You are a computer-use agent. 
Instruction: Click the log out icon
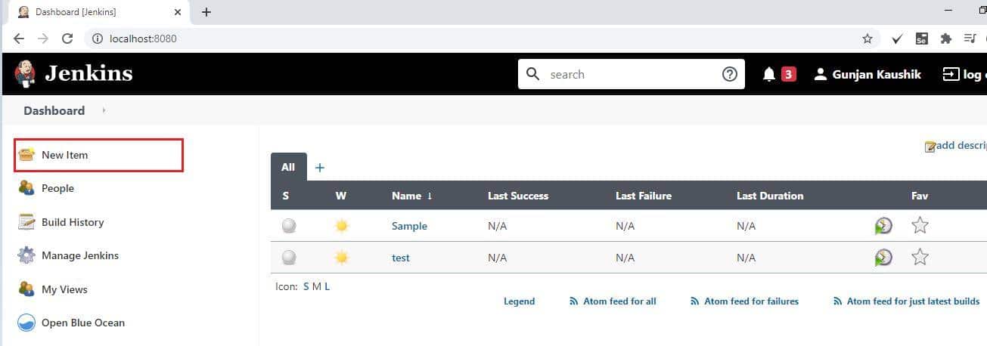pos(950,74)
